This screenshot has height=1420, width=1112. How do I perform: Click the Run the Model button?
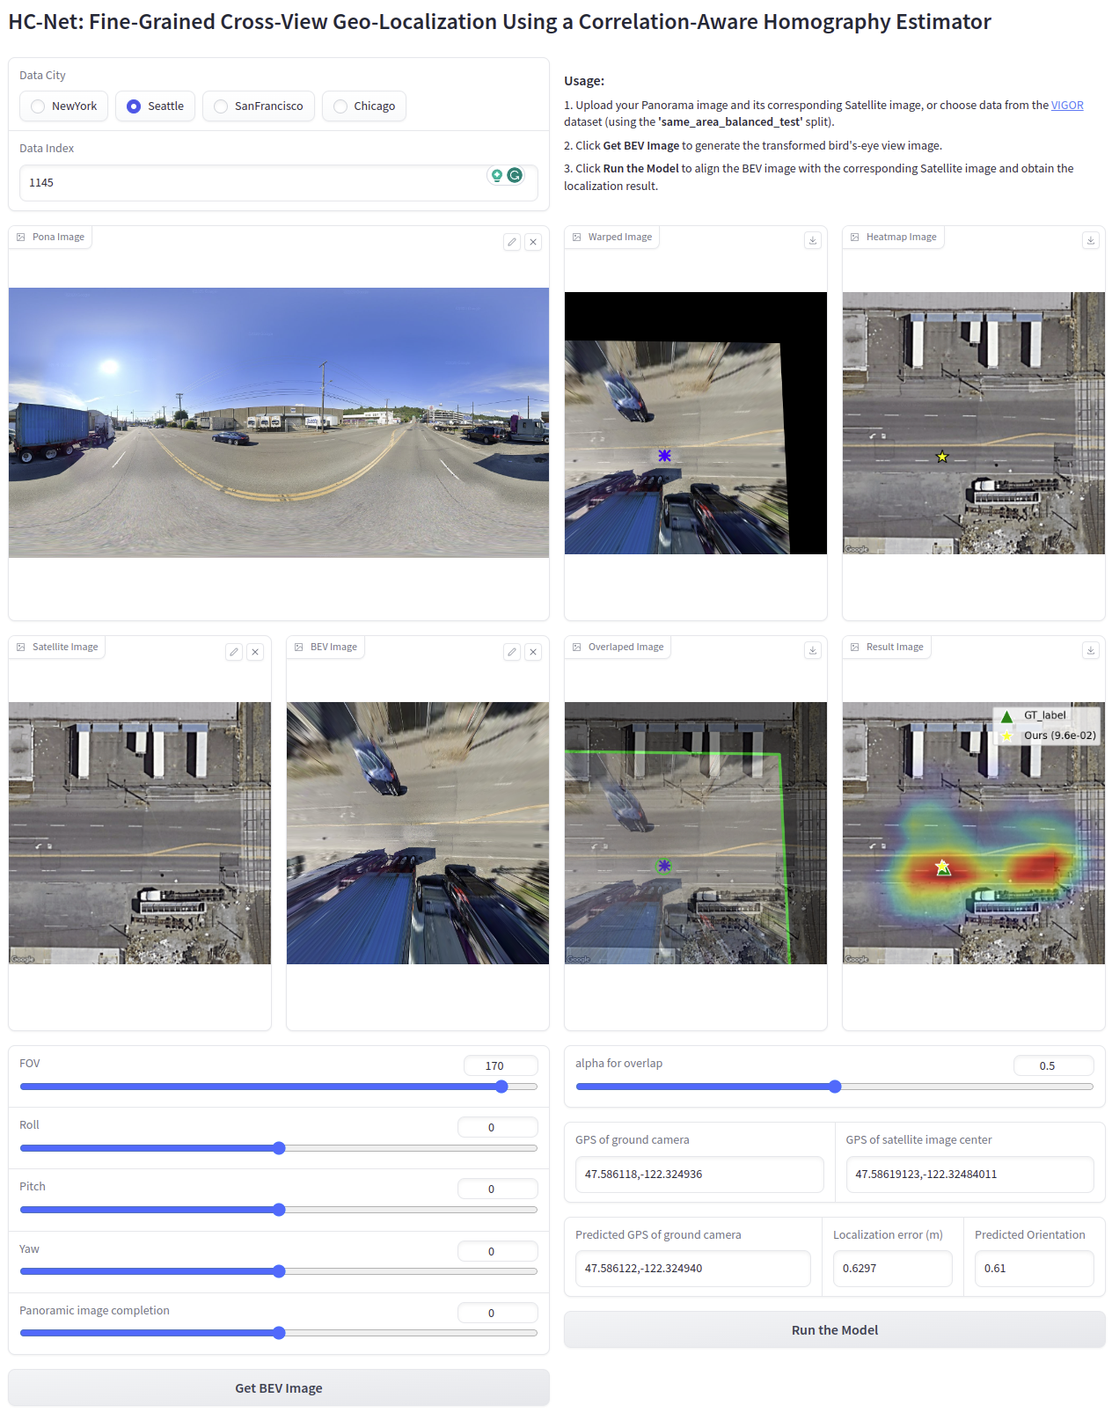[x=835, y=1329]
